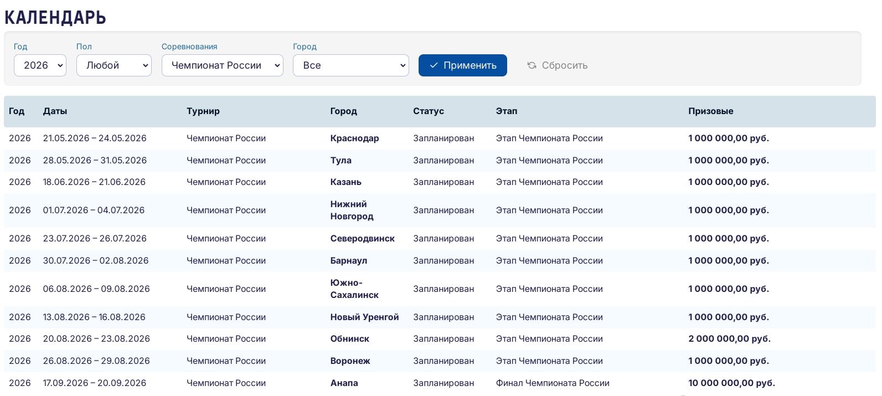Viewport: 882px width, 396px height.
Task: Open the Новый Уренгой tournament entry
Action: (x=364, y=317)
